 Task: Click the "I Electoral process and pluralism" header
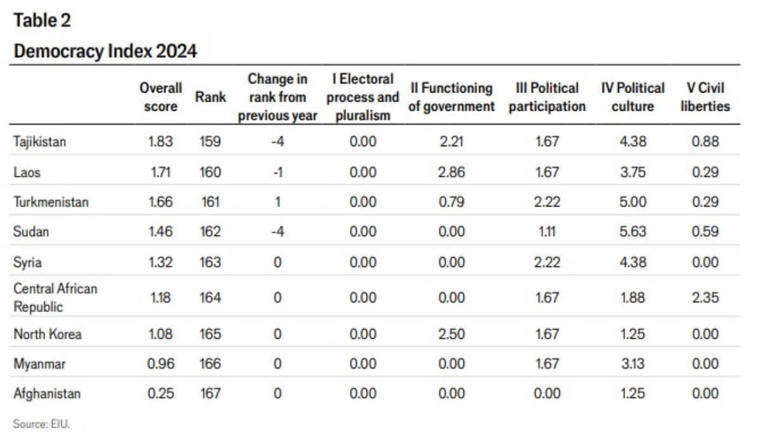pos(363,97)
